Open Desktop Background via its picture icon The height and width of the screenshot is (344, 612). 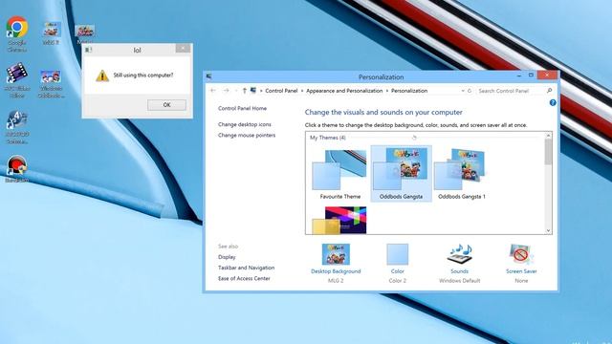[336, 254]
